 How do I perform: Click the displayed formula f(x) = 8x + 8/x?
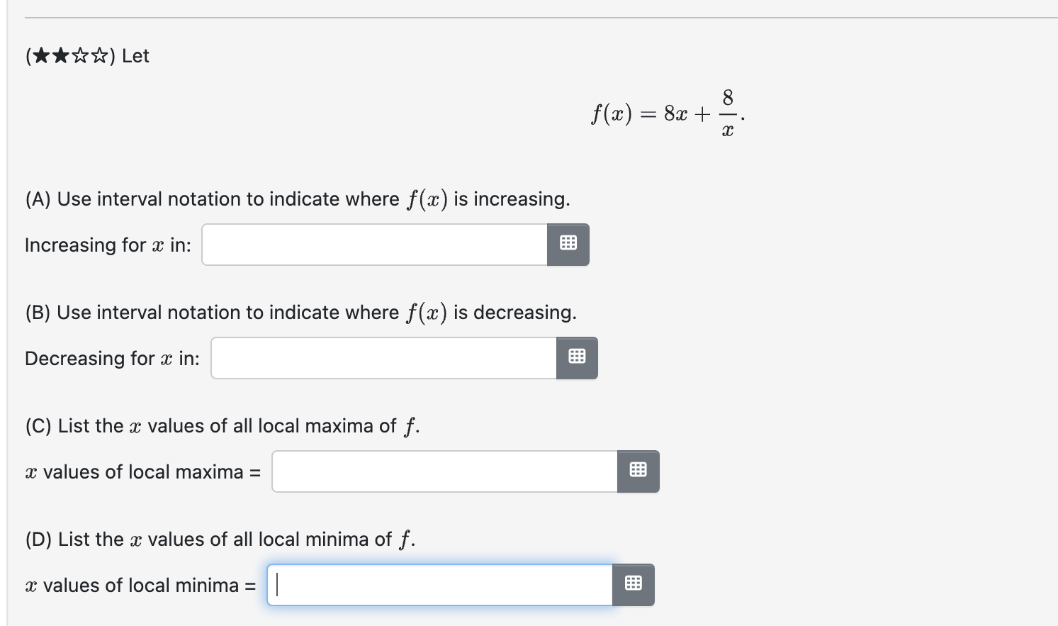667,112
